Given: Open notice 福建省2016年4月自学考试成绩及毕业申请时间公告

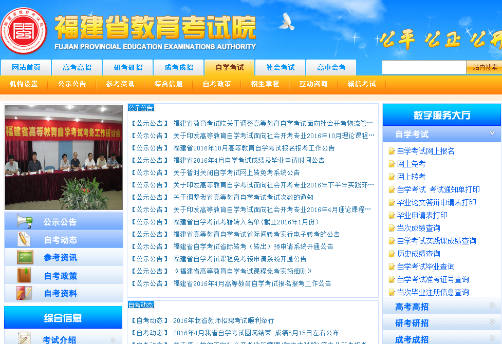Looking at the screenshot, I should (249, 160).
